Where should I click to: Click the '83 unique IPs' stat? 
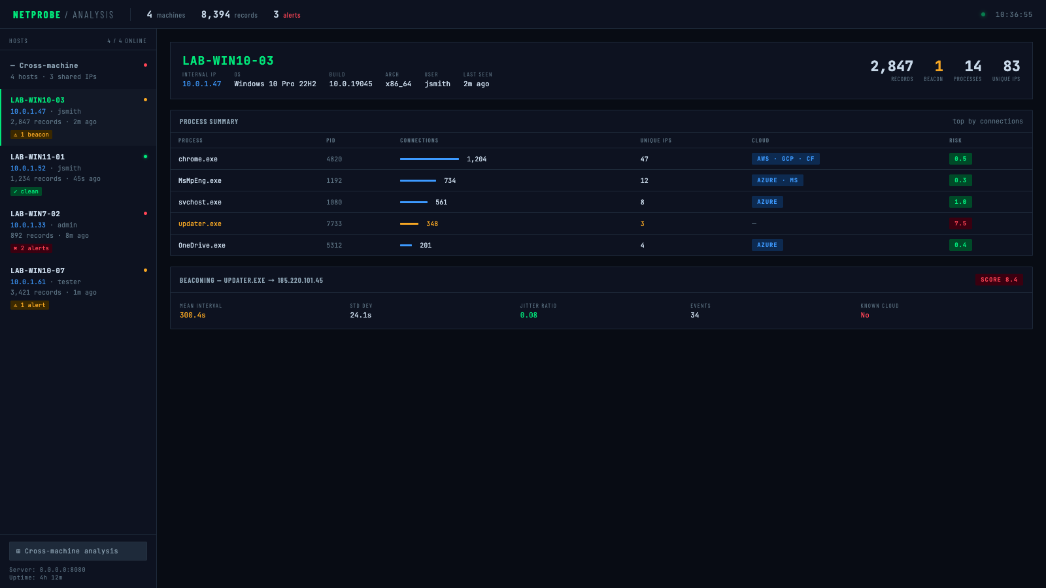[1006, 70]
